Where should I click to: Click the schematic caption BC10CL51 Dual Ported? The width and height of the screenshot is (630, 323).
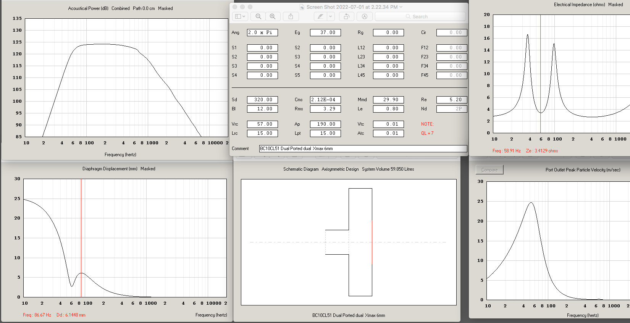(349, 315)
